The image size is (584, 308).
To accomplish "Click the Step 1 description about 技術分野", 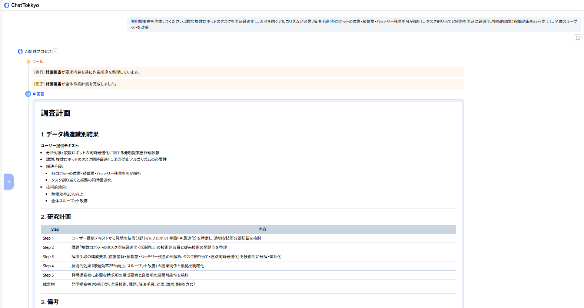I will [x=166, y=238].
